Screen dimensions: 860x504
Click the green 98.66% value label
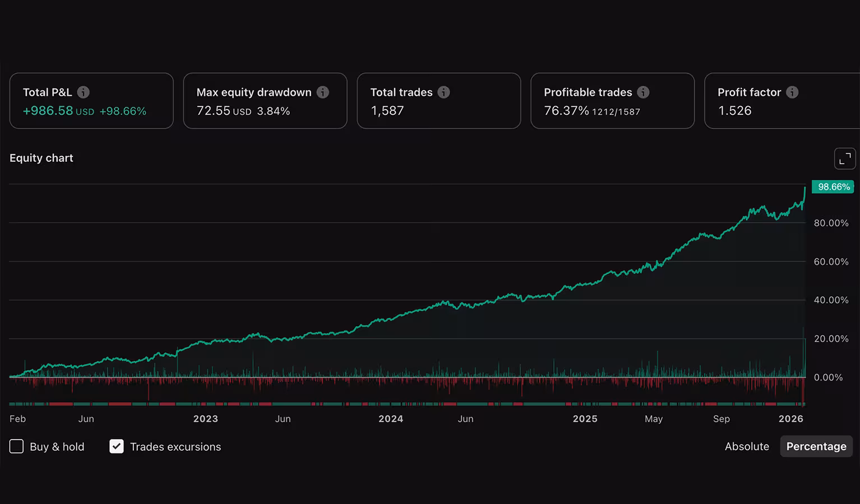coord(833,186)
